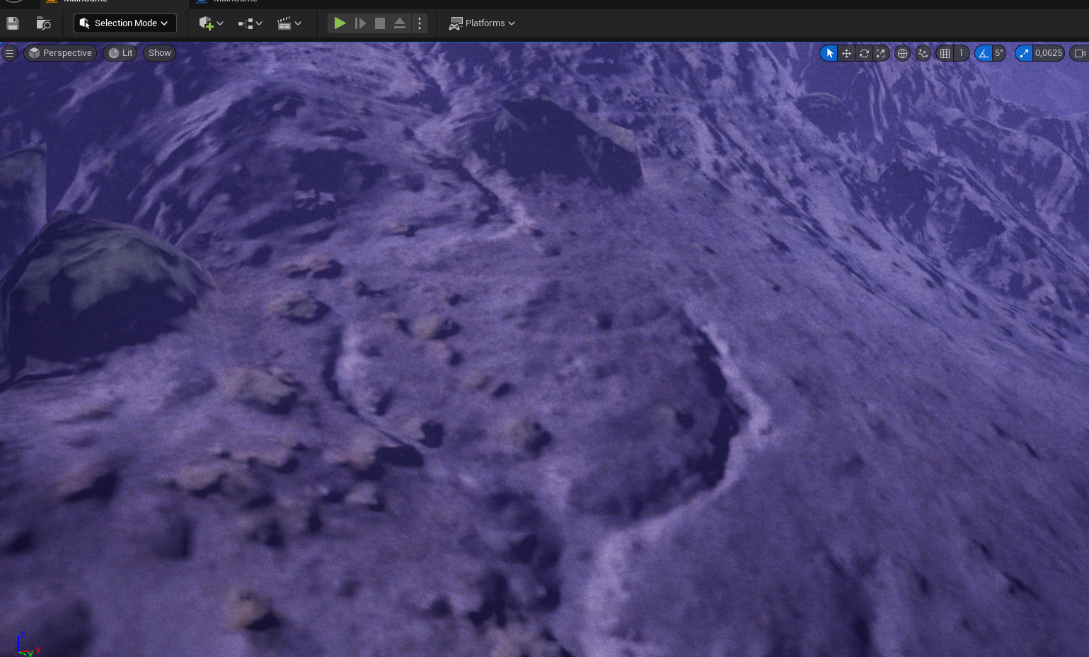
Task: Toggle scale snapping
Action: click(1024, 53)
